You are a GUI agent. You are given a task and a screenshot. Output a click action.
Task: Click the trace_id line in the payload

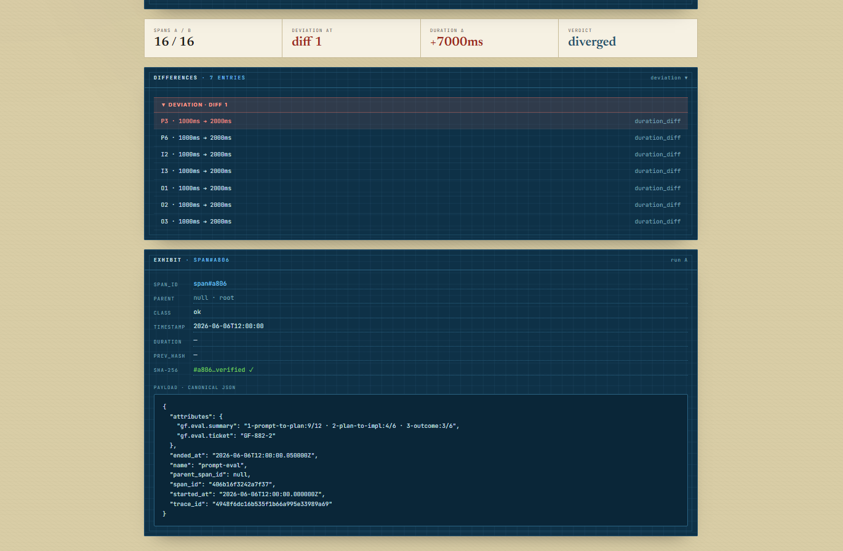click(x=251, y=504)
